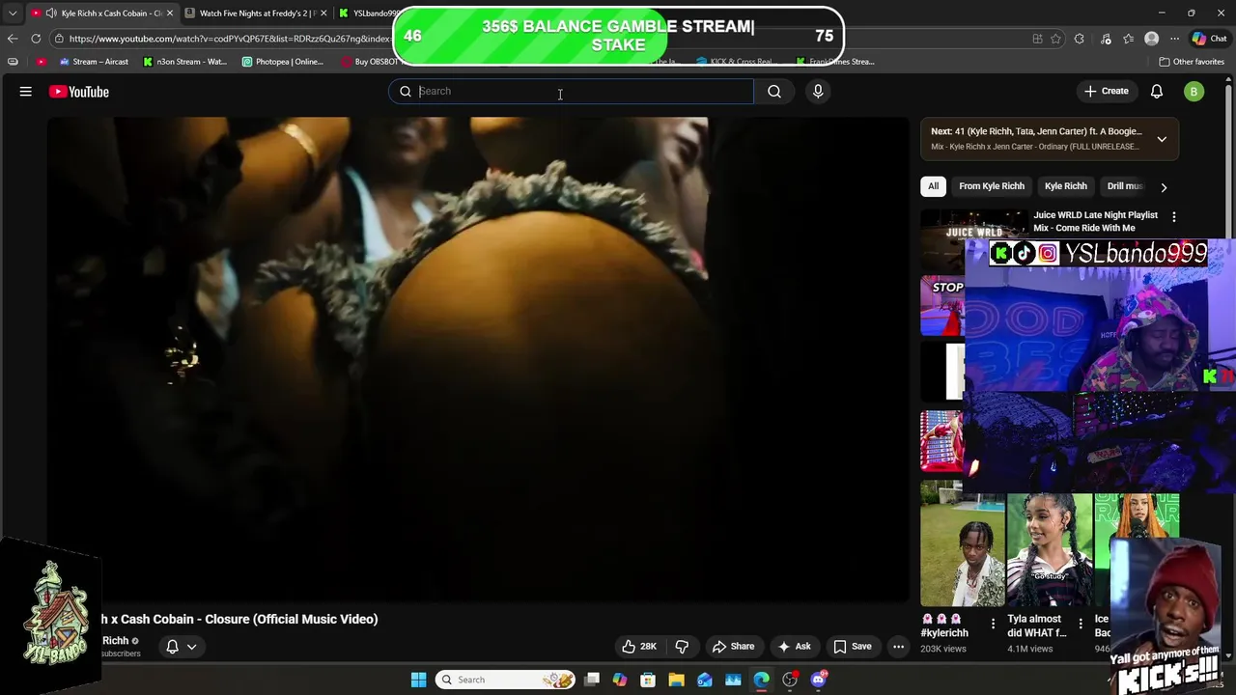
Task: Start voice search with the microphone icon
Action: (x=818, y=92)
